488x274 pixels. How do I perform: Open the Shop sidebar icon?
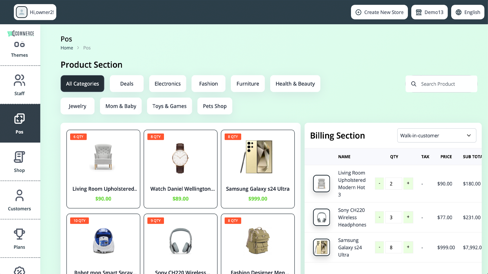(x=19, y=157)
